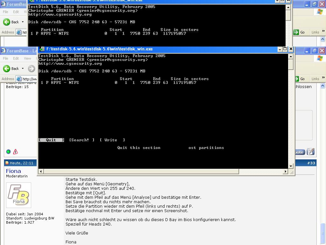Open front TestDisk window's title bar icon
The image size is (326, 245).
tap(42, 49)
